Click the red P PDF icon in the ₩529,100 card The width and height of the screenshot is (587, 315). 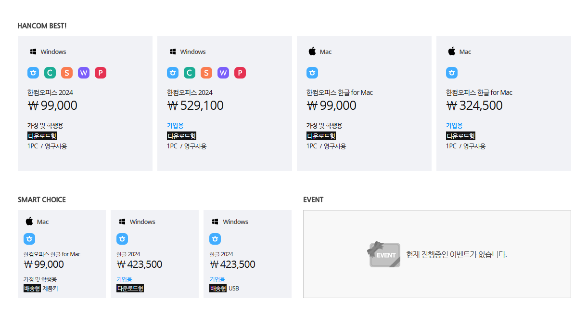click(x=240, y=73)
